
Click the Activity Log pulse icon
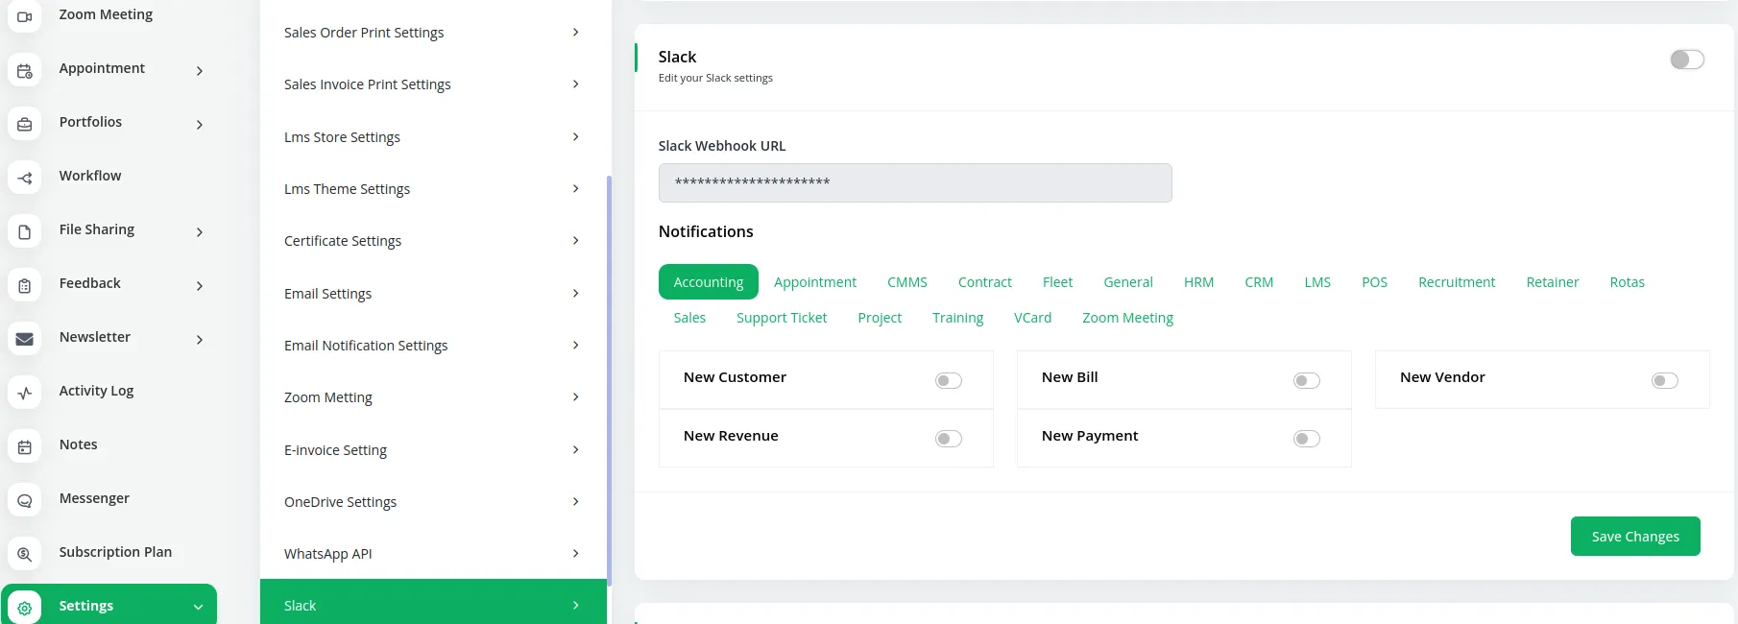click(x=25, y=394)
